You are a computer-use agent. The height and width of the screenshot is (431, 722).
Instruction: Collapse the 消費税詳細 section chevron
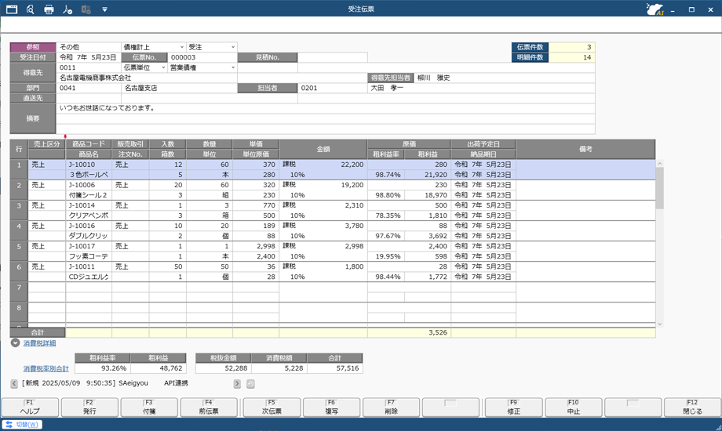[15, 342]
